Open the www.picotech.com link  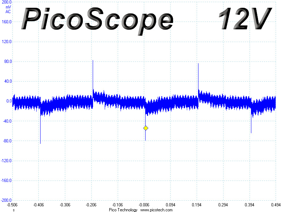(157, 210)
